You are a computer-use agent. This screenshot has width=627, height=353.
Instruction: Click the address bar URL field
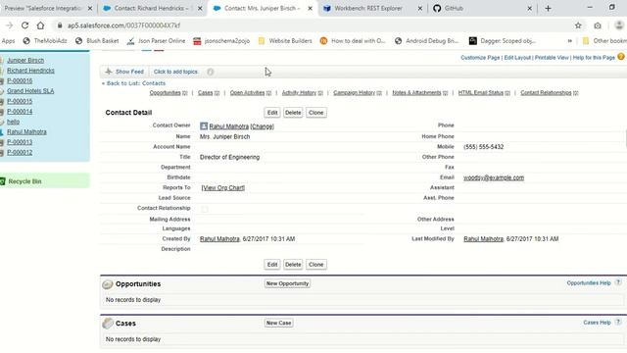click(312, 25)
